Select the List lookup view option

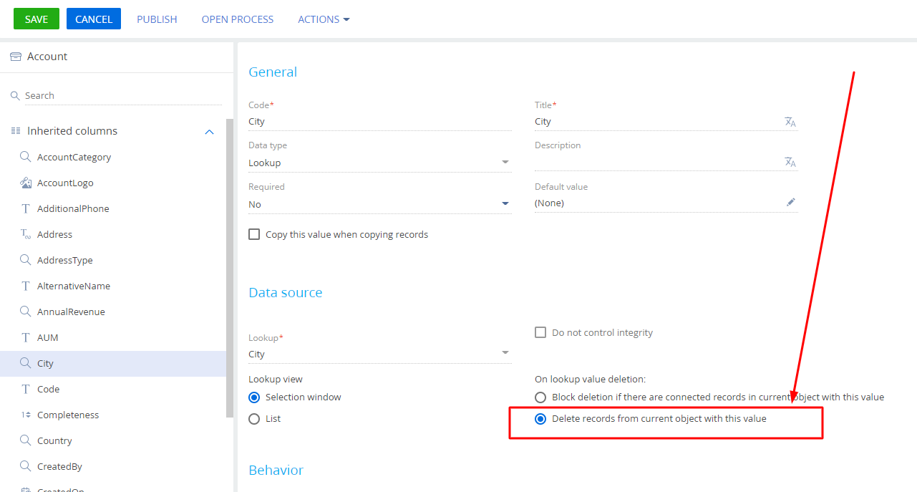254,419
